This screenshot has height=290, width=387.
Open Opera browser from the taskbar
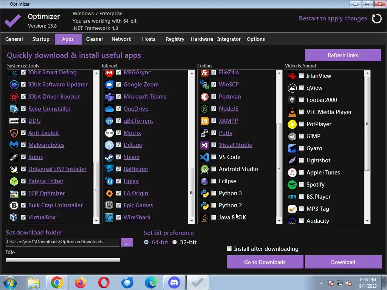tap(104, 282)
